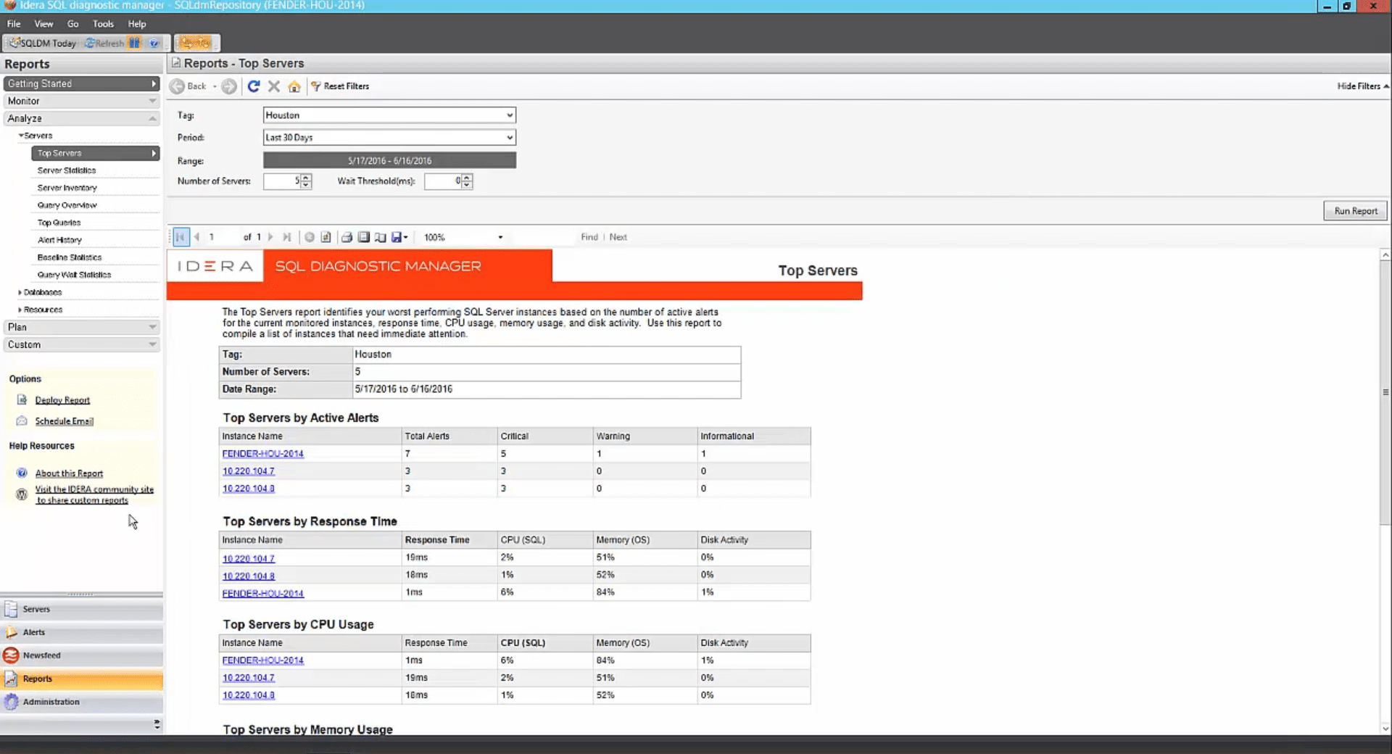Select Top Queries in the Servers tree
The image size is (1392, 754).
pyautogui.click(x=59, y=222)
